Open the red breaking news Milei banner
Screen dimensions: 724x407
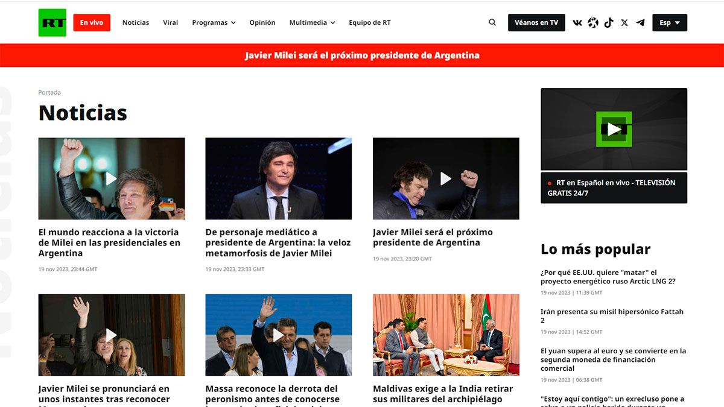(362, 55)
